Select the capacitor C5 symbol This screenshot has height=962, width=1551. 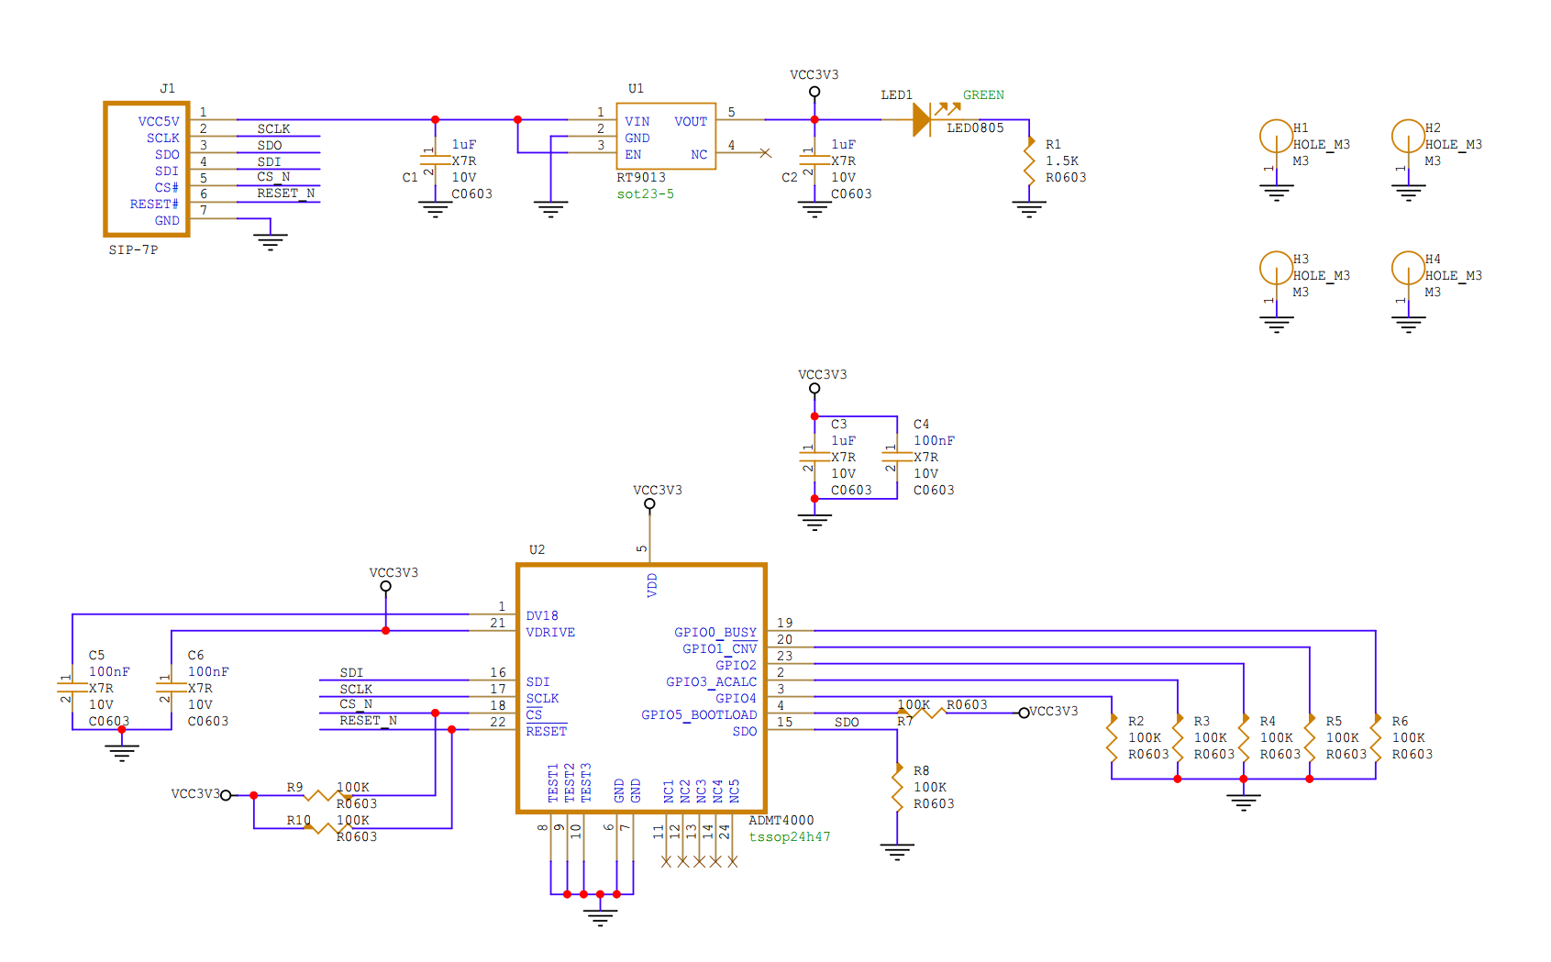[72, 688]
